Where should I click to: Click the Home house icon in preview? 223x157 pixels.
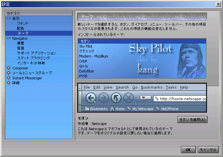pyautogui.click(x=112, y=109)
